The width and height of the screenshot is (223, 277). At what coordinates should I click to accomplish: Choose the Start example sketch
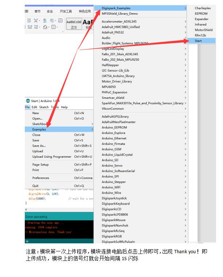point(198,41)
